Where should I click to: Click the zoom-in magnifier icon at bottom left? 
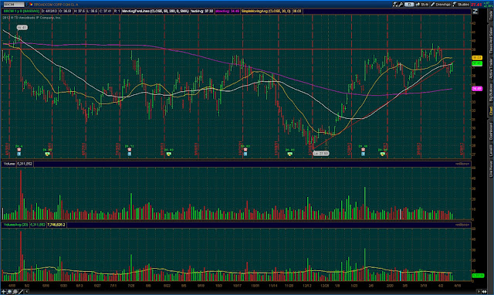pyautogui.click(x=9, y=292)
